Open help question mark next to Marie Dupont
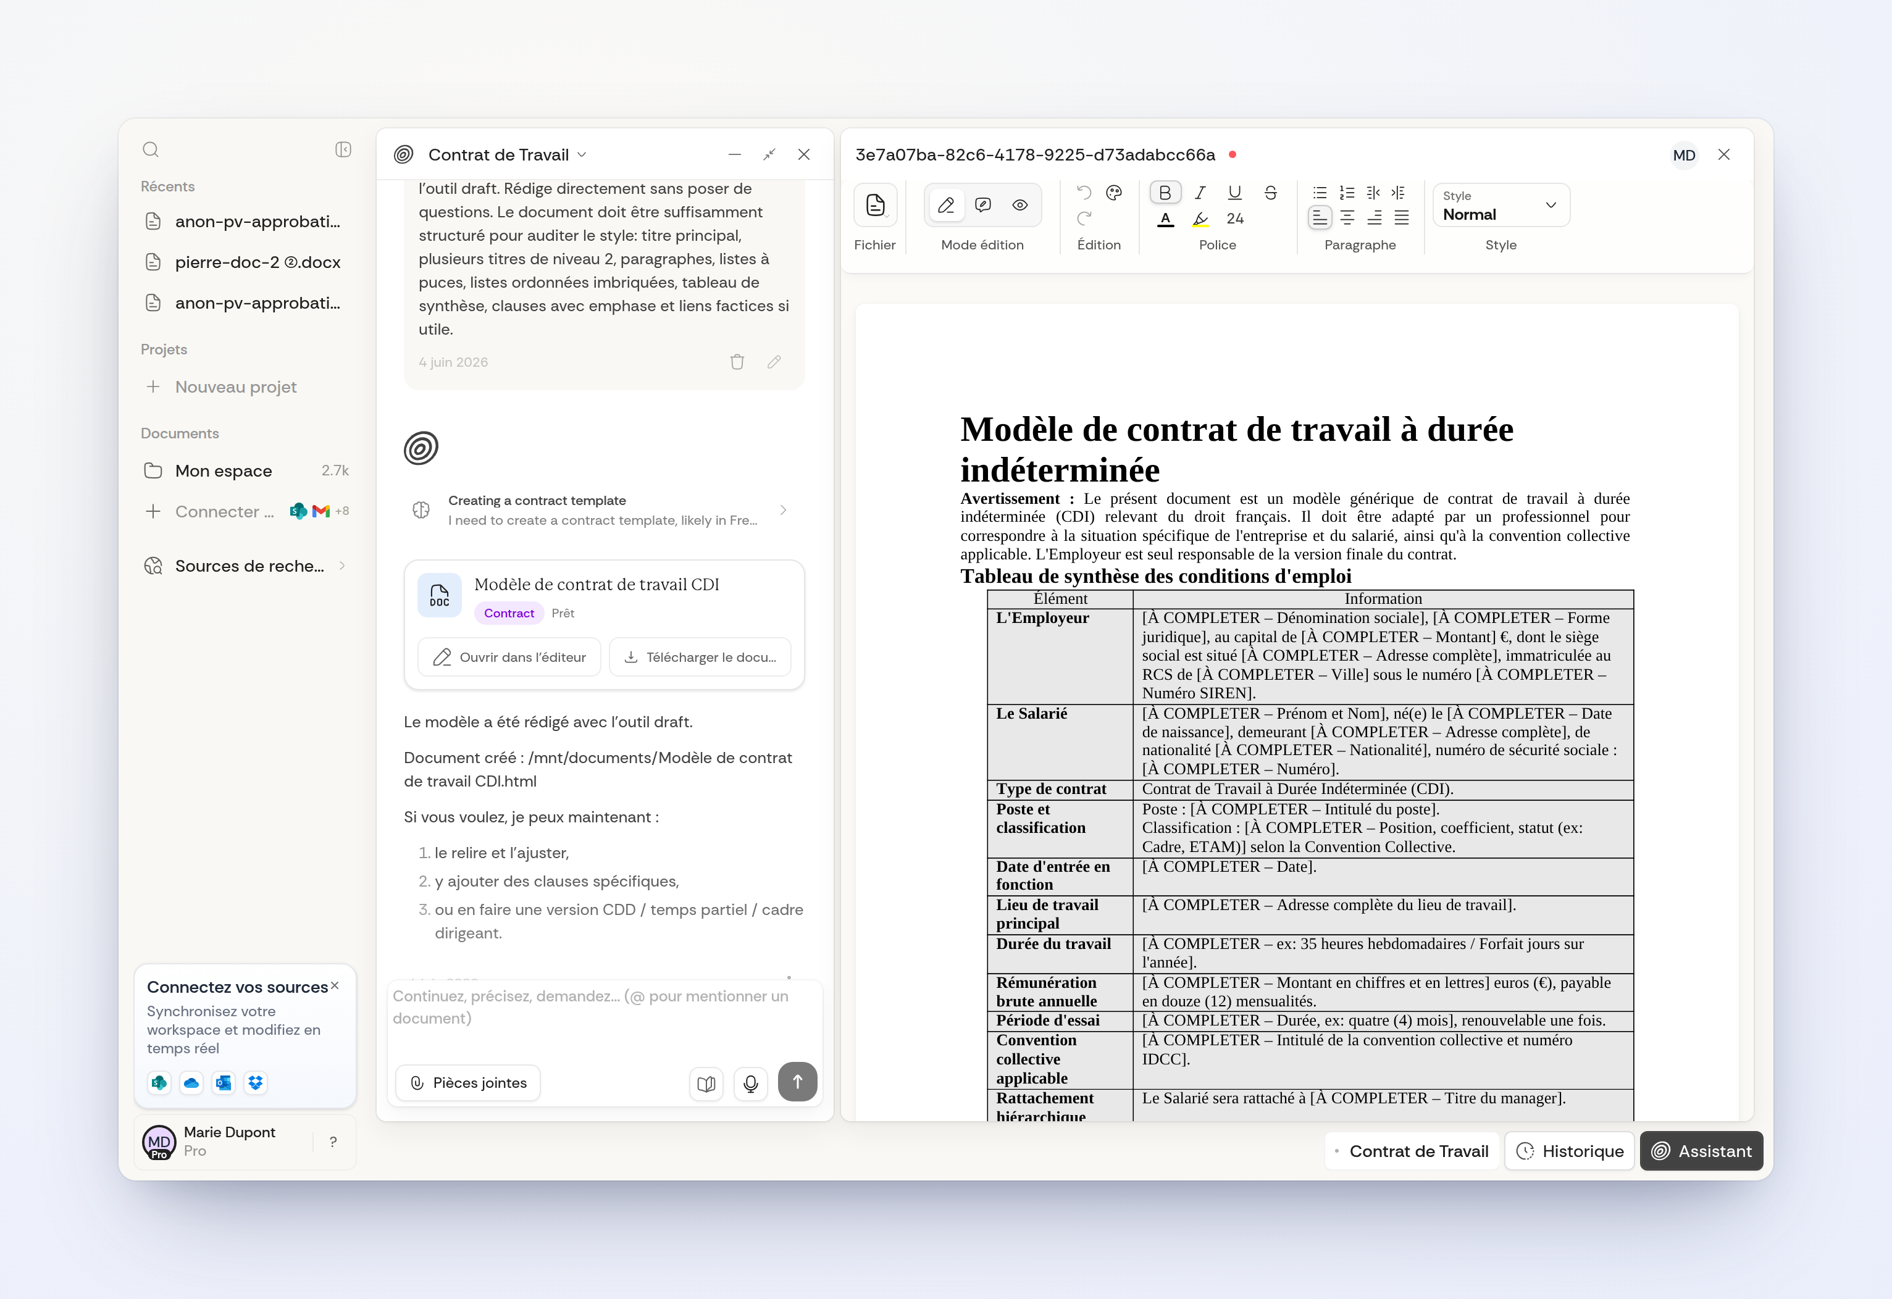This screenshot has width=1892, height=1299. [x=333, y=1142]
